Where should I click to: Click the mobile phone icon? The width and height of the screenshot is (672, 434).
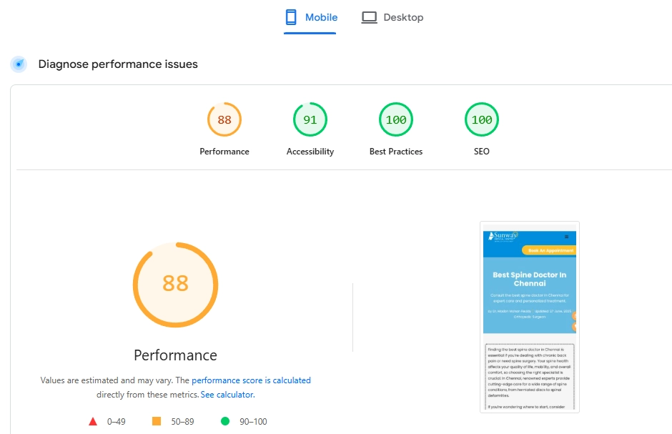tap(291, 17)
